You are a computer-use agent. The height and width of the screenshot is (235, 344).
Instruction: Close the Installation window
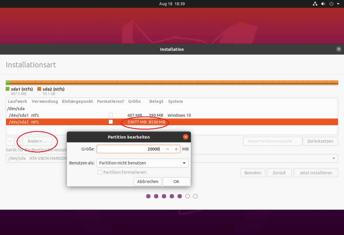tap(339, 49)
